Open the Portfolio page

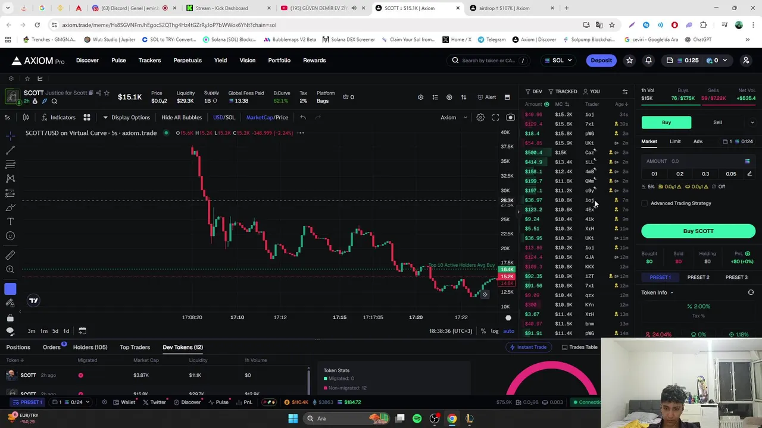(x=279, y=60)
